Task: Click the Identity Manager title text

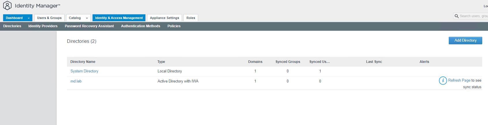Action: tap(37, 6)
